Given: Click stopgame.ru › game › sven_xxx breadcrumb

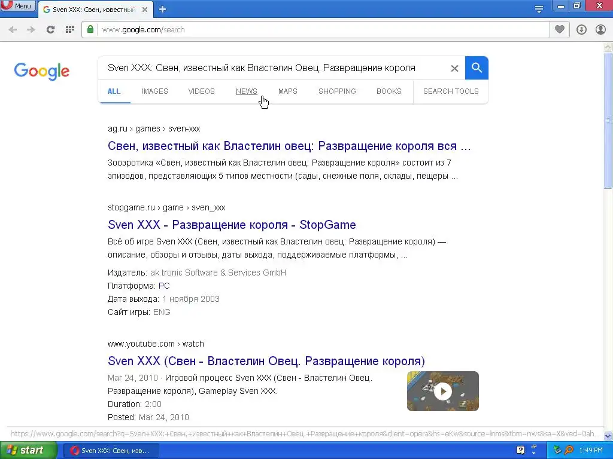Looking at the screenshot, I should [166, 207].
